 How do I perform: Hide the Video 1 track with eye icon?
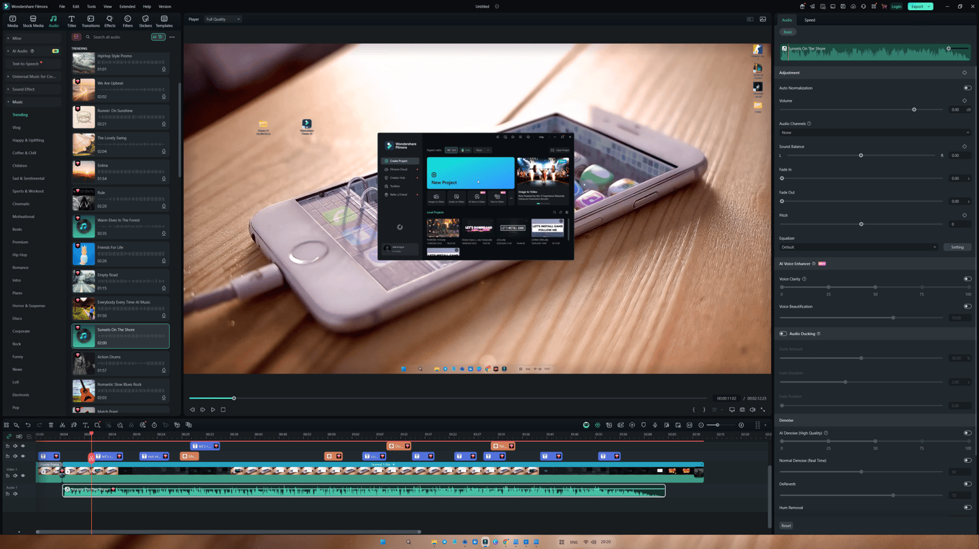[x=22, y=476]
